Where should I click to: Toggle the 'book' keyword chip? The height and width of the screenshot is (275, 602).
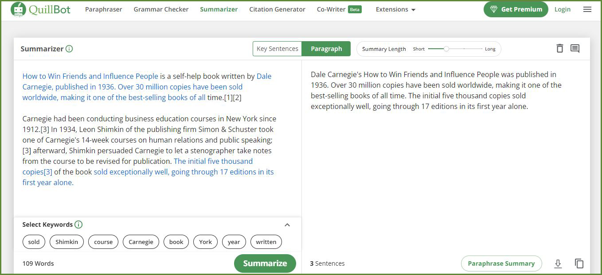tap(176, 242)
